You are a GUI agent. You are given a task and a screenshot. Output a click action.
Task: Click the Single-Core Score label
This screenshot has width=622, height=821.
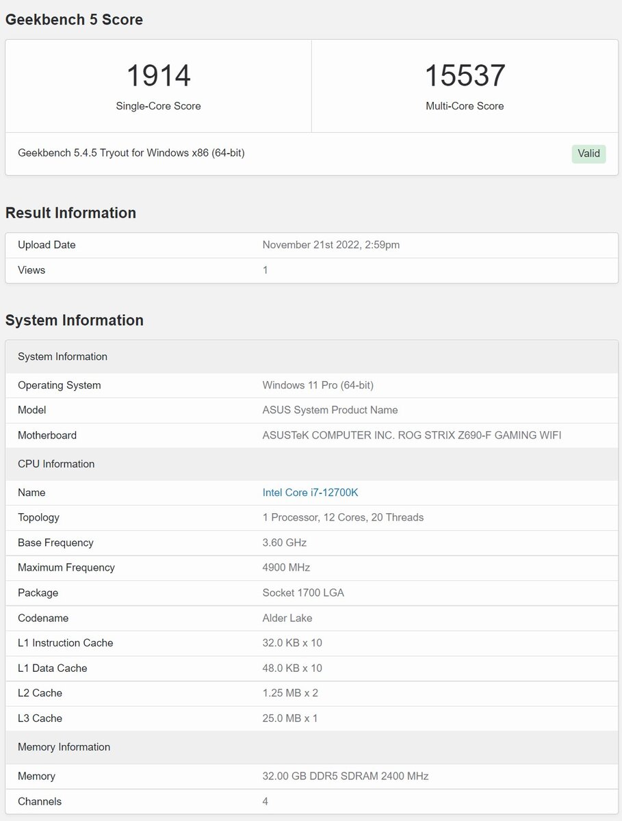(159, 106)
